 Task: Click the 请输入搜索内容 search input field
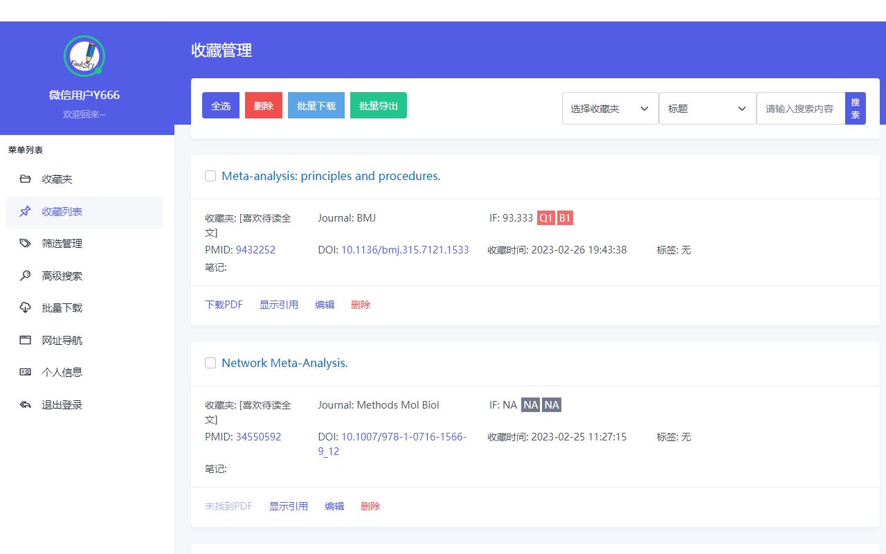click(x=801, y=108)
